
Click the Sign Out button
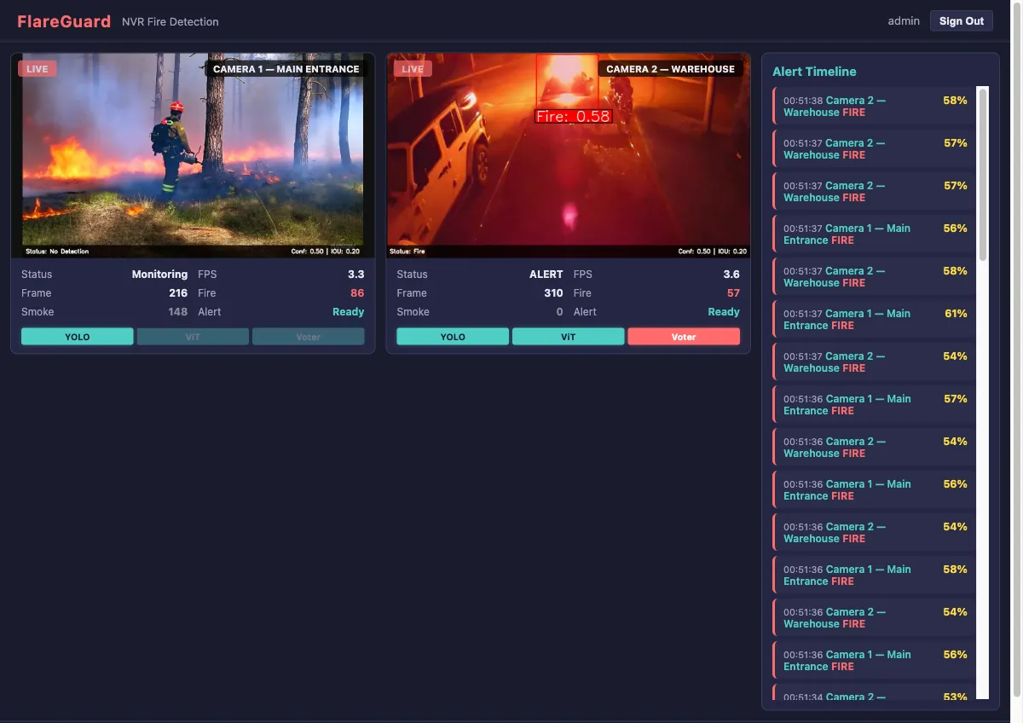tap(961, 20)
